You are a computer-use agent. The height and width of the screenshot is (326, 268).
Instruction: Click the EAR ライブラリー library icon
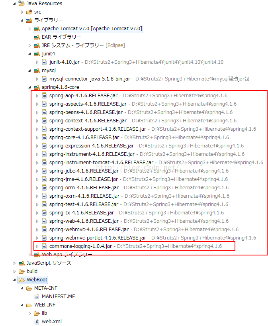[x=37, y=37]
